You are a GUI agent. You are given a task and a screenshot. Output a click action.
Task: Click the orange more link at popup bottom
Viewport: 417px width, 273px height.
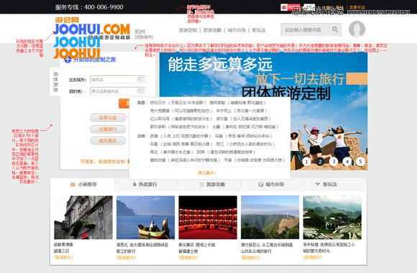pos(207,173)
